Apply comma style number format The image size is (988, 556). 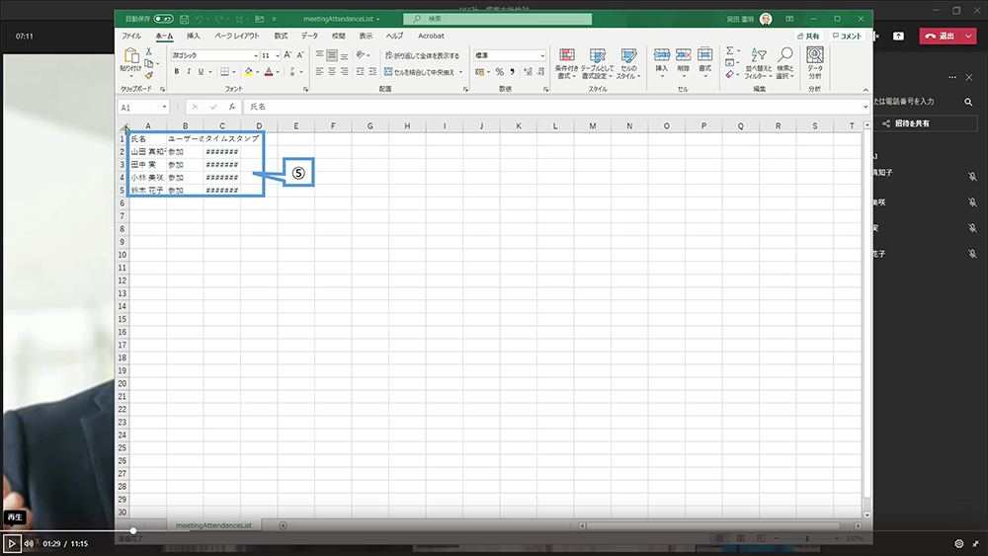click(x=512, y=72)
